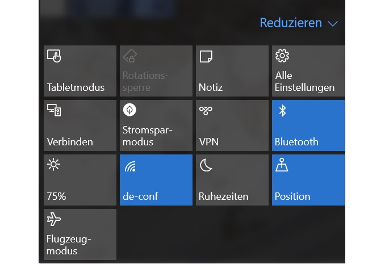Toggle the de-conf Wi-Fi tile
The image size is (389, 264).
point(156,180)
